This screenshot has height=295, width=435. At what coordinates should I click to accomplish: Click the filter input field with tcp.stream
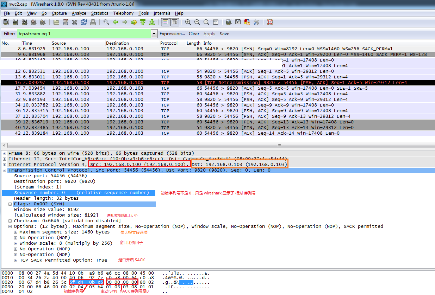[x=84, y=34]
